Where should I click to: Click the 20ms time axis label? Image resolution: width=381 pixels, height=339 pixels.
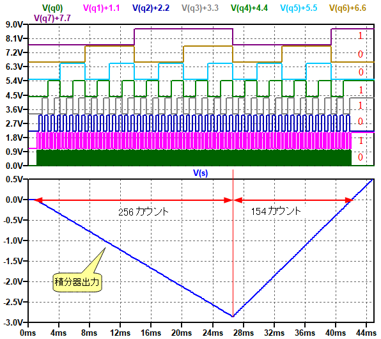(x=182, y=333)
